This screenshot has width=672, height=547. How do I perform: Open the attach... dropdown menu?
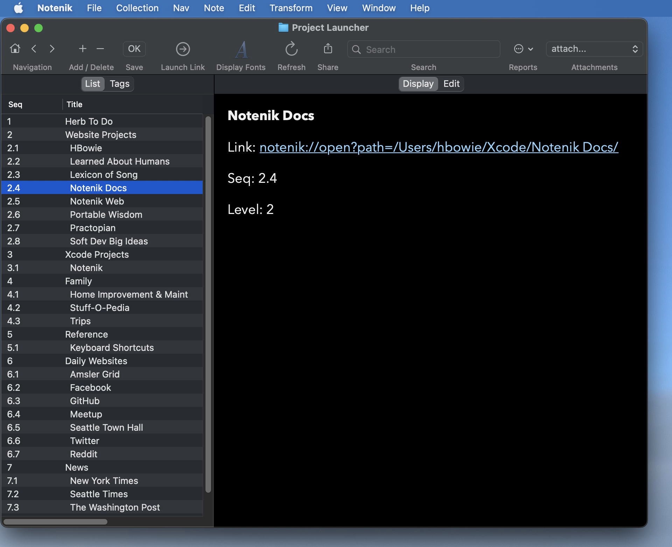click(x=594, y=49)
